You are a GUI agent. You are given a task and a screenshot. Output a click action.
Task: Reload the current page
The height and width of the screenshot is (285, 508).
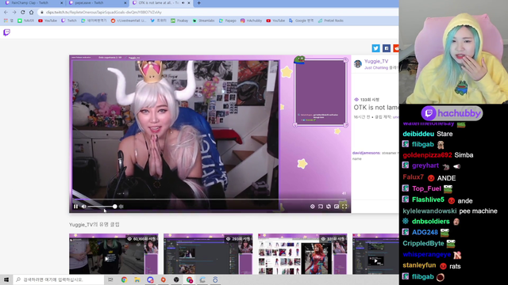tap(23, 13)
